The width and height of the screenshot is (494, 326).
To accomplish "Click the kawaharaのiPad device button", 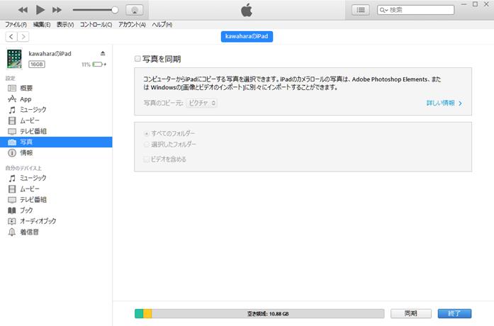I will click(247, 37).
